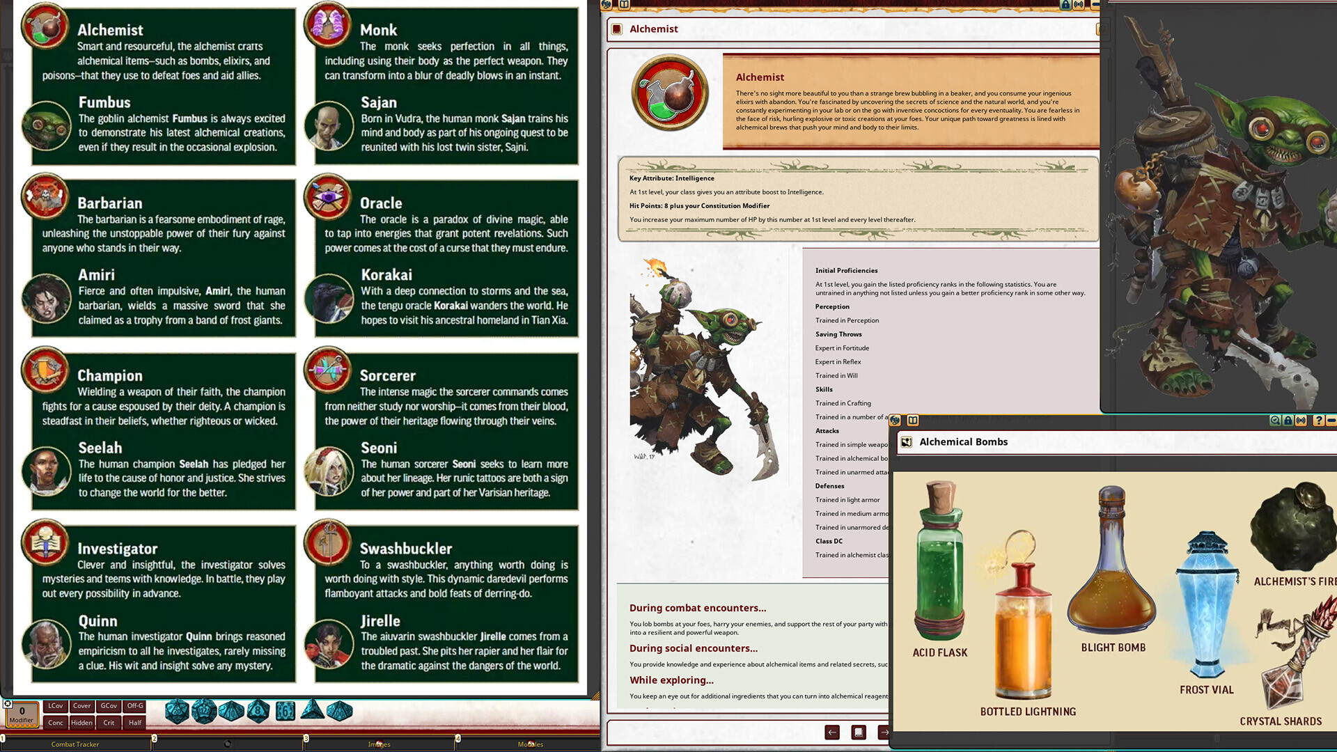Viewport: 1337px width, 752px height.
Task: Go back using the left arrow button
Action: [x=833, y=733]
